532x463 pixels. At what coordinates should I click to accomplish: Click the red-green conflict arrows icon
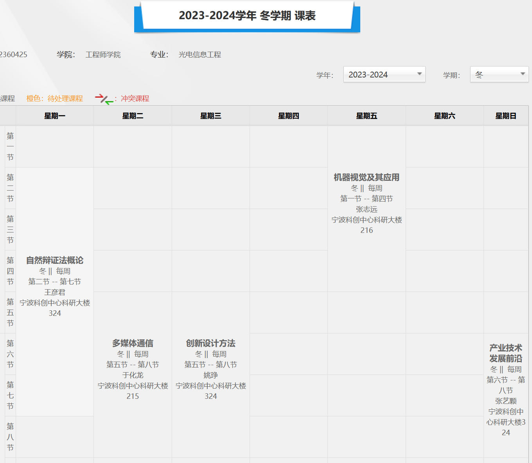(x=104, y=99)
